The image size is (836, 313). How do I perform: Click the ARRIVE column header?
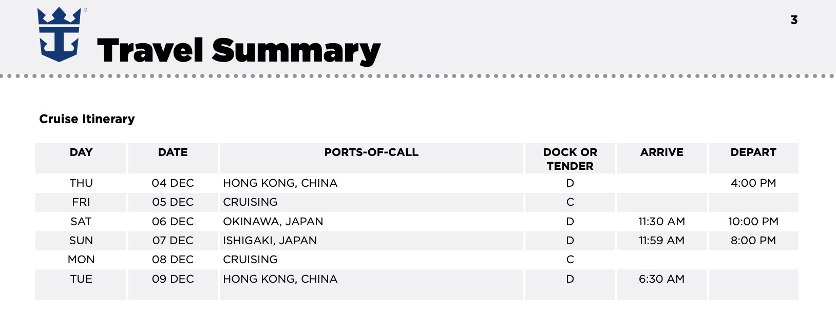(661, 152)
